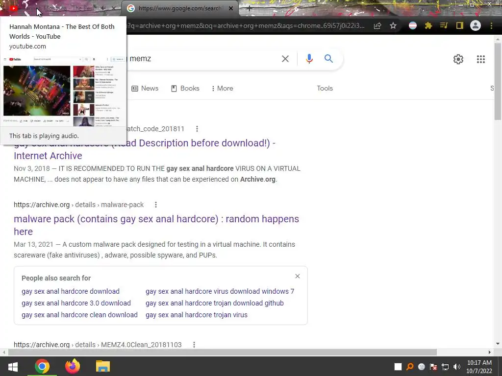This screenshot has width=502, height=376.
Task: Search the suggestion ending in "hardcore download"
Action: tap(71, 291)
